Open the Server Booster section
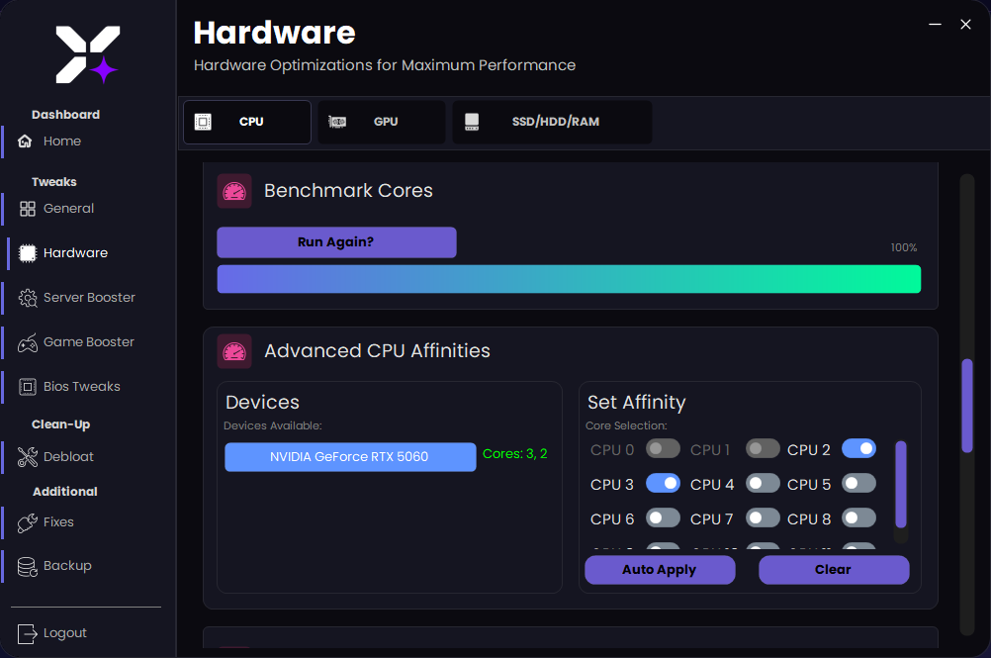 pyautogui.click(x=88, y=297)
